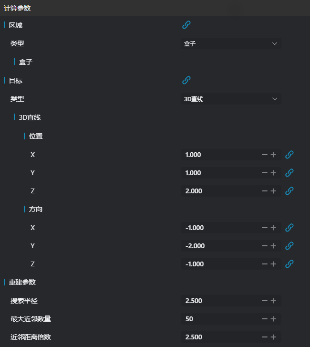310x347 pixels.
Task: Collapse the 位置 group header
Action: click(35, 136)
